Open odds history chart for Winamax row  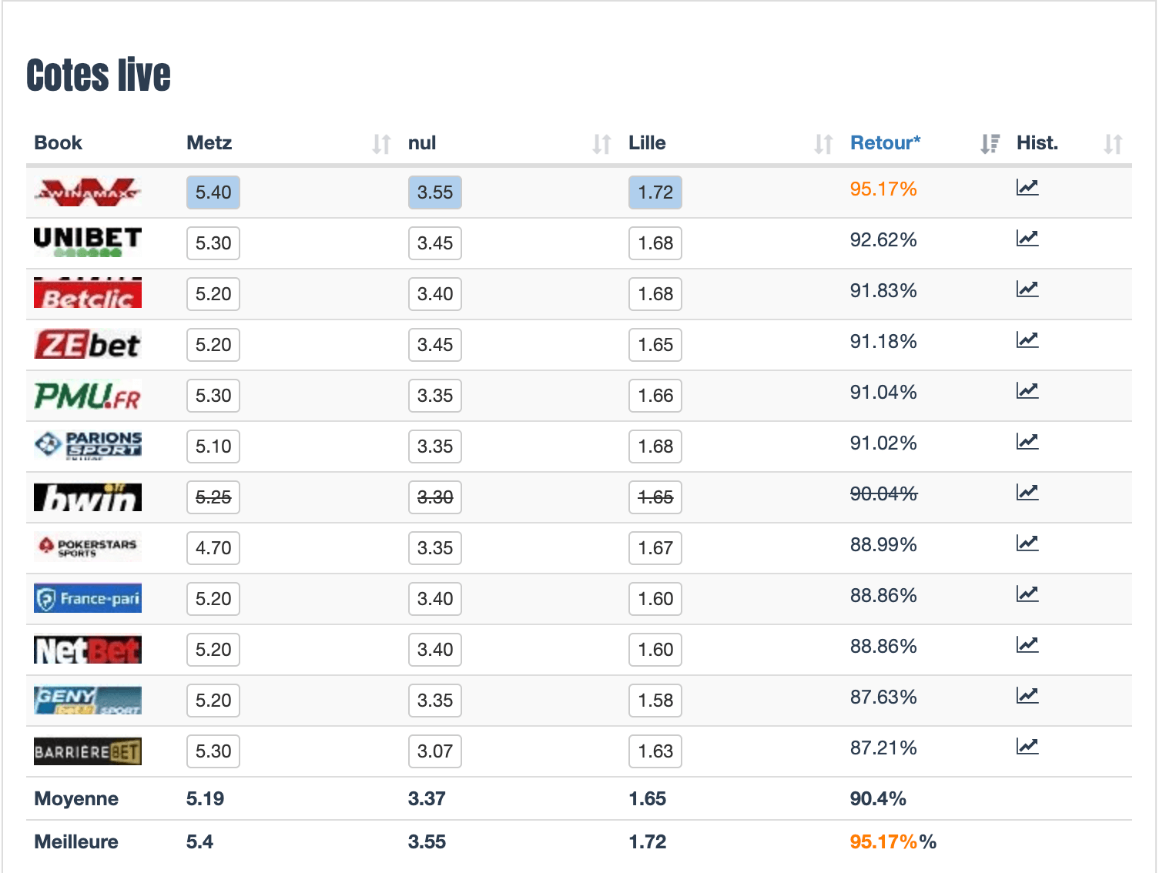point(1027,187)
